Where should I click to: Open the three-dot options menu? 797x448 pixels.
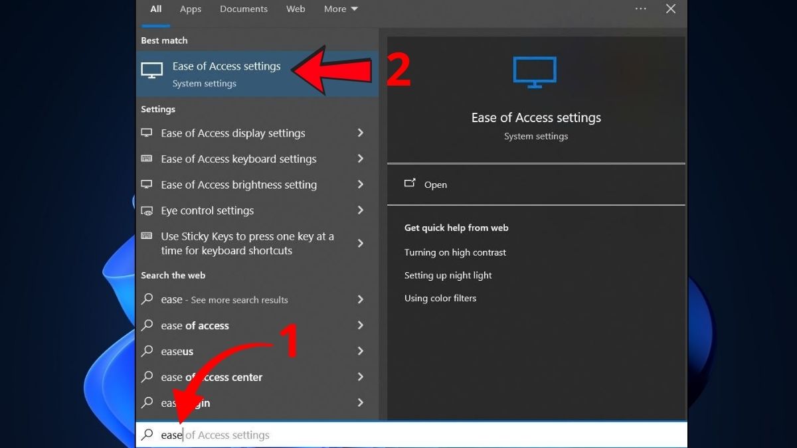(x=641, y=9)
